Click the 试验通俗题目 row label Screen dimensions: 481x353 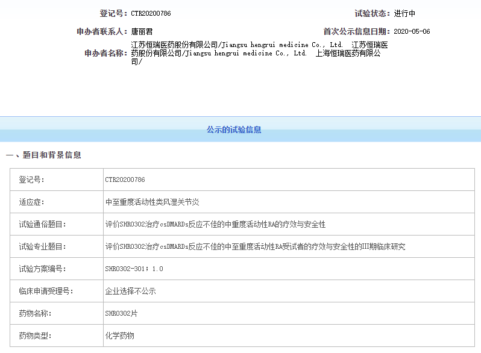point(43,225)
